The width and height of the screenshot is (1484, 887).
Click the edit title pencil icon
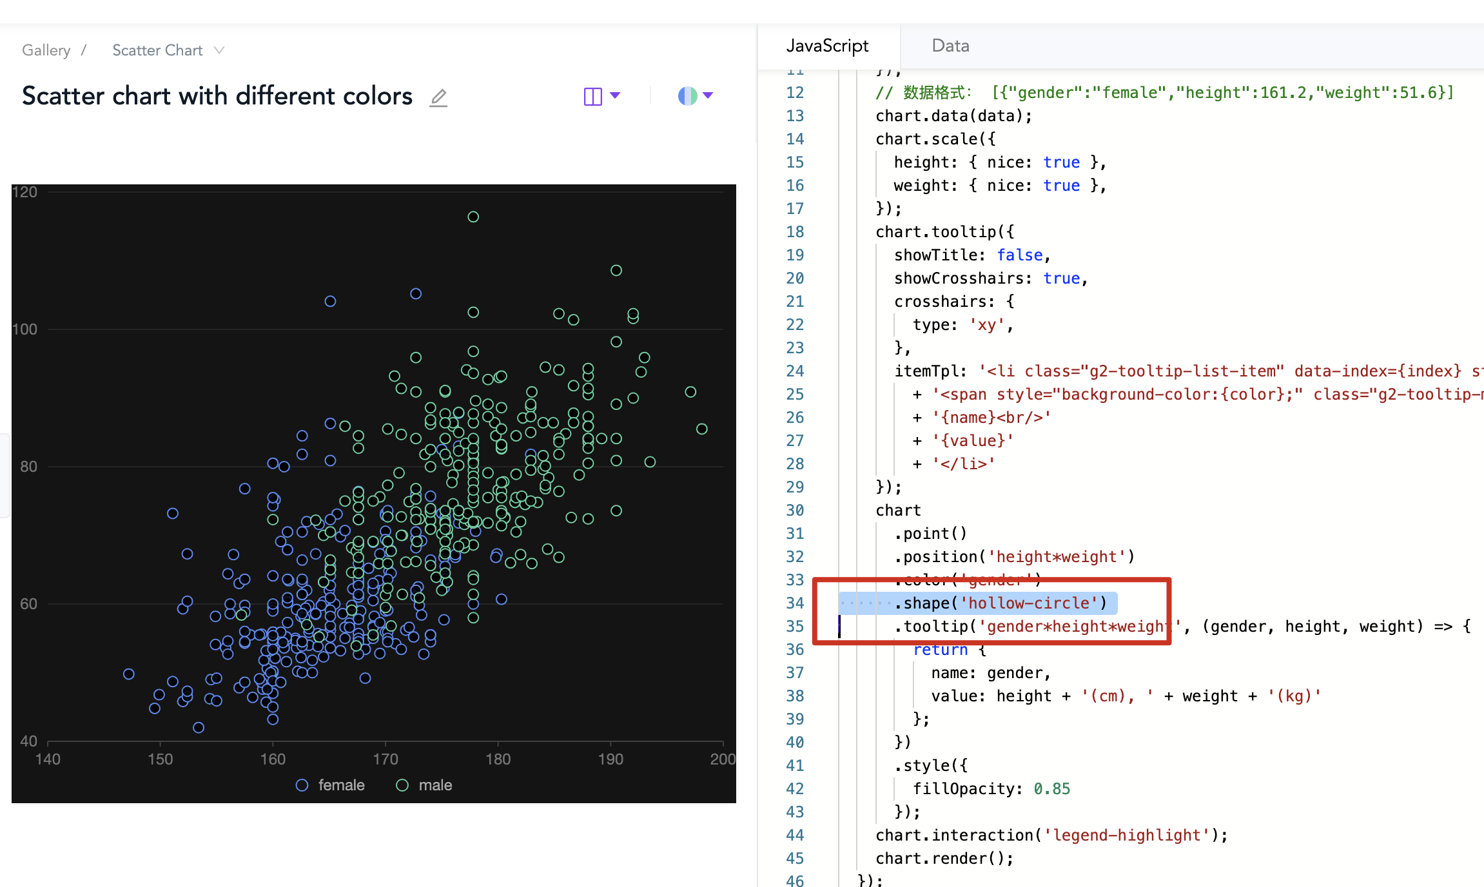pyautogui.click(x=438, y=97)
